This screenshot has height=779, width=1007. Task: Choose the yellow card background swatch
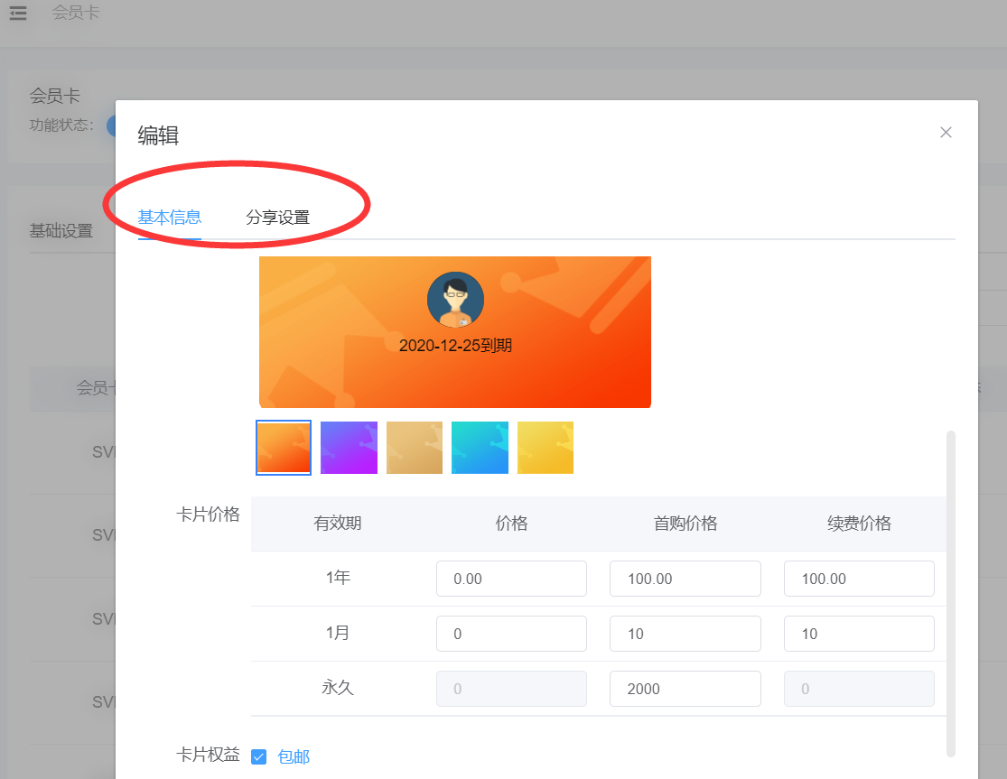point(545,448)
